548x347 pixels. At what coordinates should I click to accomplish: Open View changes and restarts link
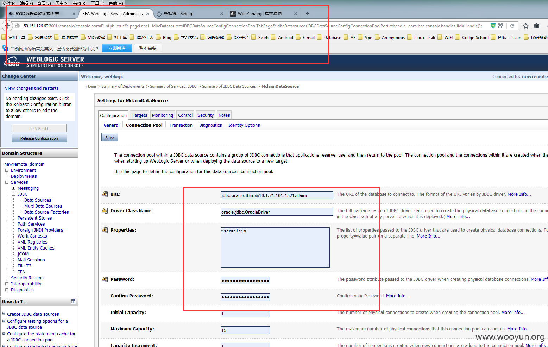click(x=32, y=88)
